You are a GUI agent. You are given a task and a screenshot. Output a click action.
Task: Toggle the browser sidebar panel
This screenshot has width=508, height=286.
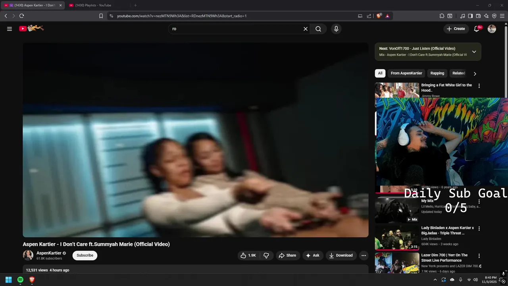470,16
